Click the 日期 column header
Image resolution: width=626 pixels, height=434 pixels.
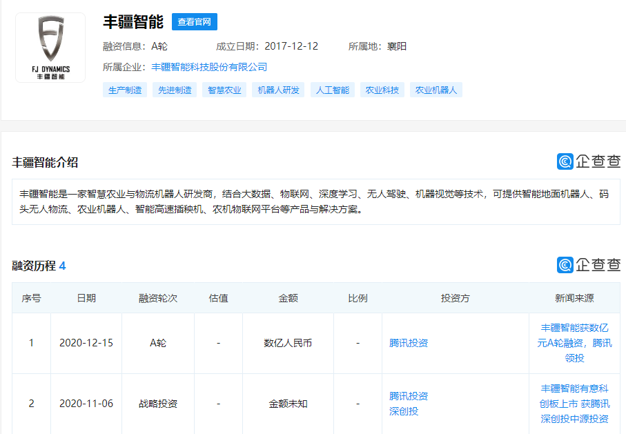click(86, 298)
